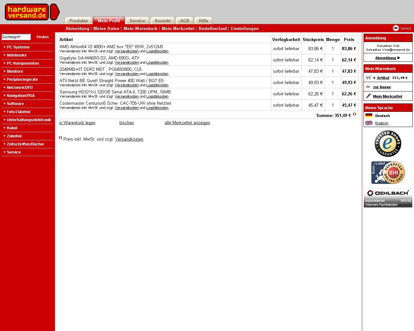Viewport: 414px width, 331px height.
Task: Click Mein Merkzettel link in right sidebar
Action: point(387,96)
